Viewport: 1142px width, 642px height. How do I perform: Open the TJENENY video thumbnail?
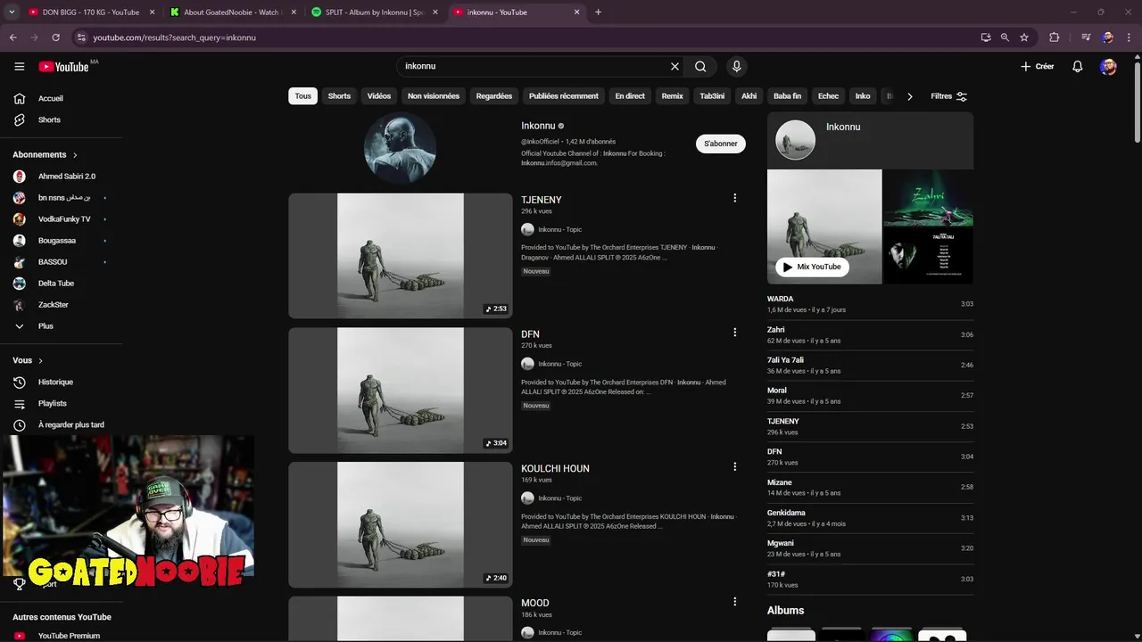point(400,256)
